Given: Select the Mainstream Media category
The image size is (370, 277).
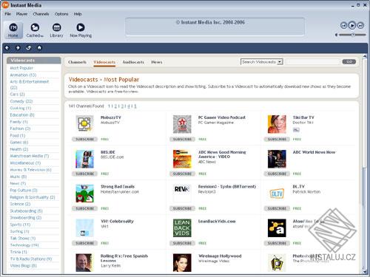Looking at the screenshot, I should tap(30, 156).
